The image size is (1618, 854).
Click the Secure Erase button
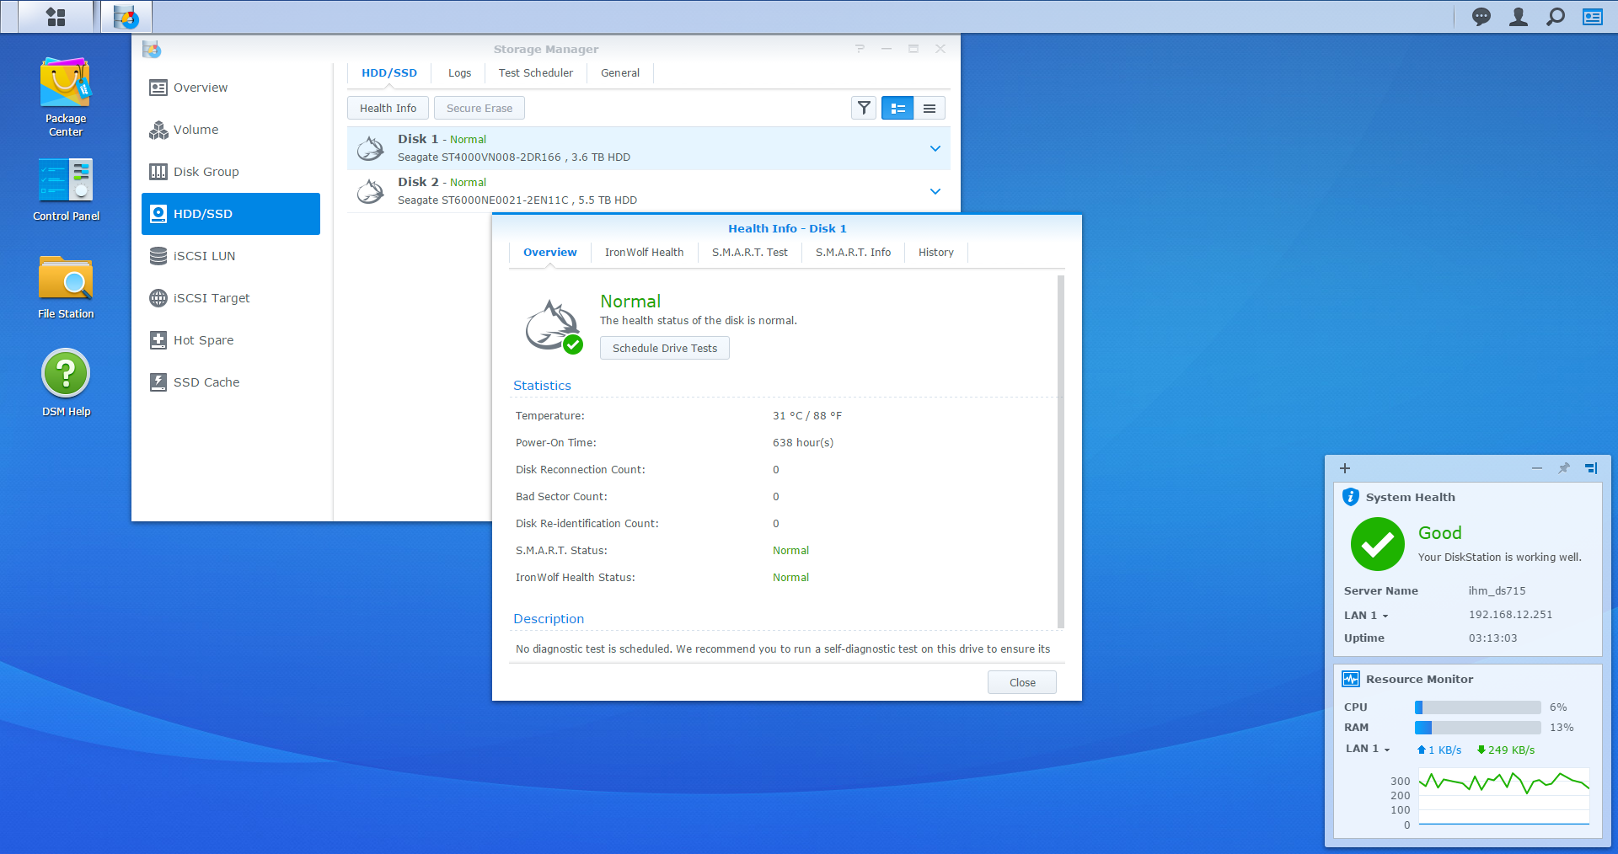[480, 108]
